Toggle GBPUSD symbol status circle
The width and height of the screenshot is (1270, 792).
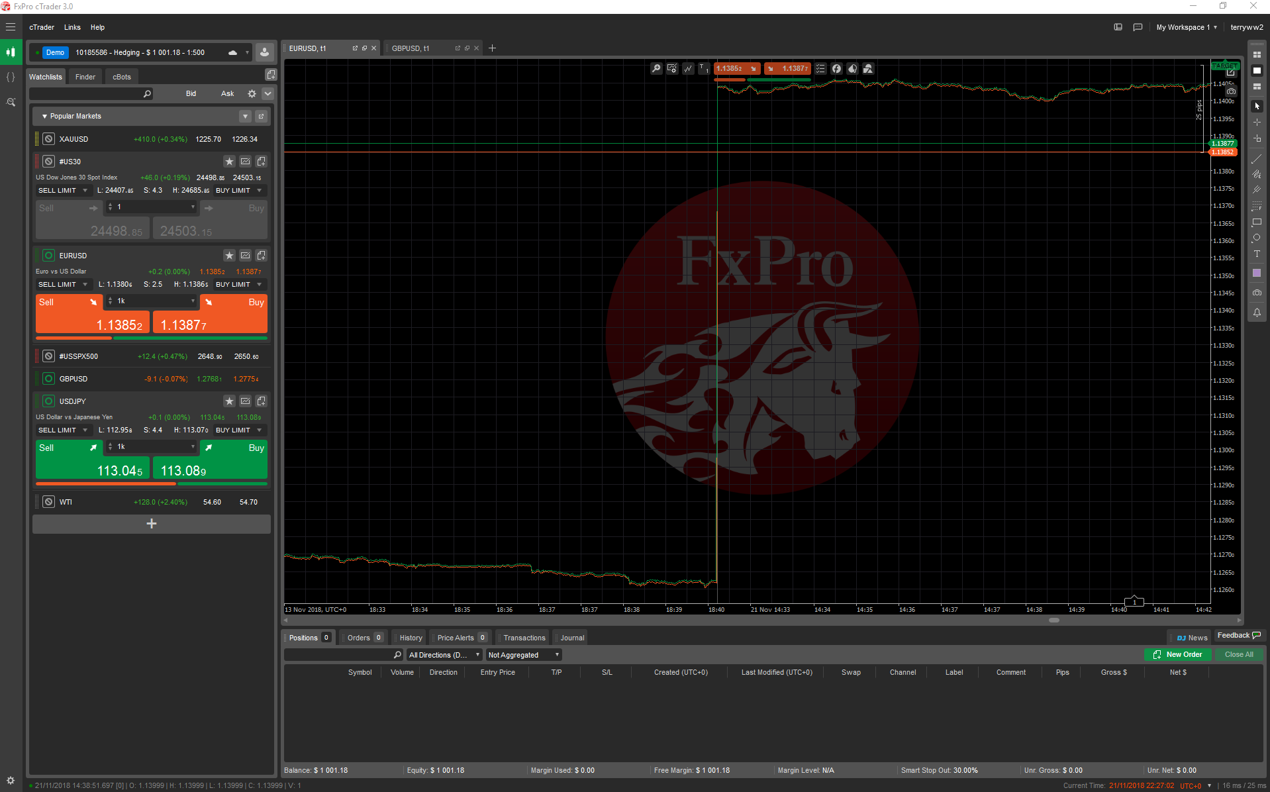click(48, 379)
